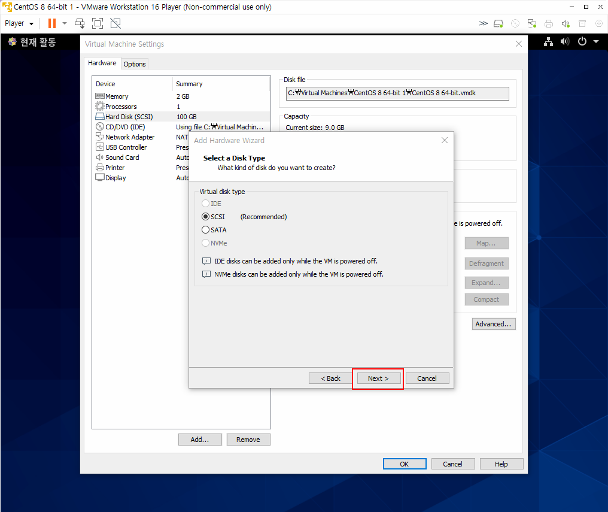This screenshot has height=512, width=608.
Task: Click the guest network status icon
Action: (x=548, y=41)
